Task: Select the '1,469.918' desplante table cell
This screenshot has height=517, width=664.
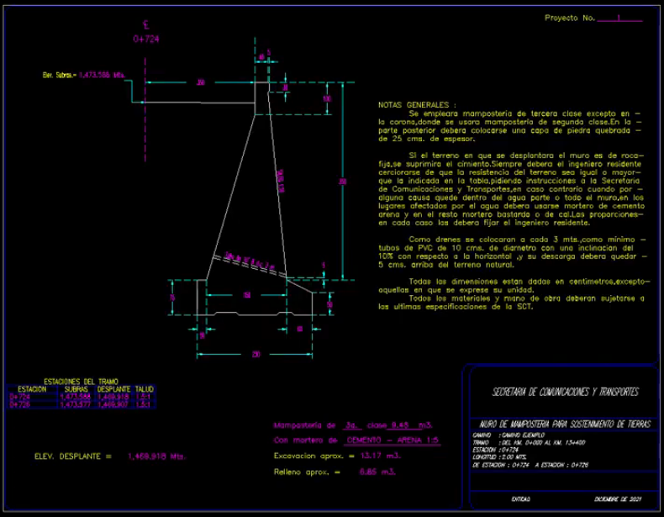Action: click(113, 397)
